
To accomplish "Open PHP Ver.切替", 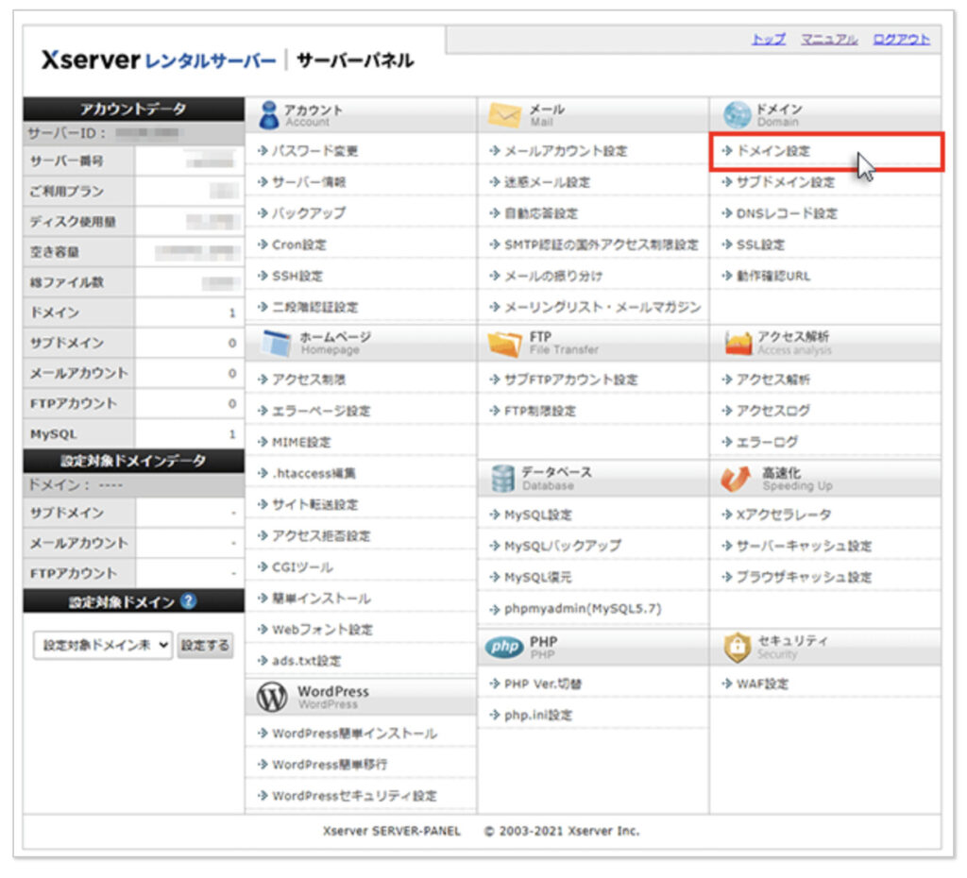I will 543,684.
